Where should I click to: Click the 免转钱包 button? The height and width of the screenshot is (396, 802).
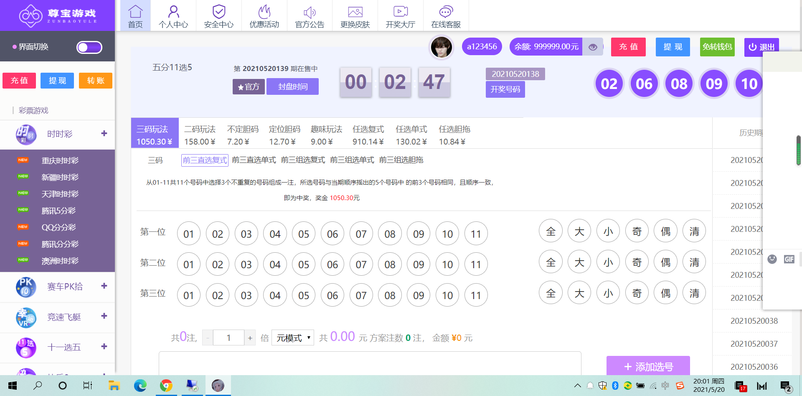717,47
